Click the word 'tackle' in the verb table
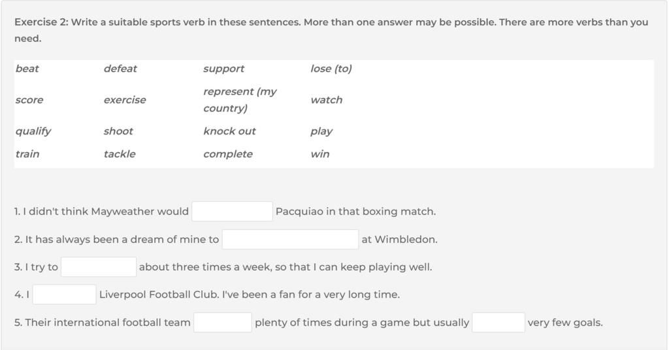The width and height of the screenshot is (669, 350). (120, 154)
